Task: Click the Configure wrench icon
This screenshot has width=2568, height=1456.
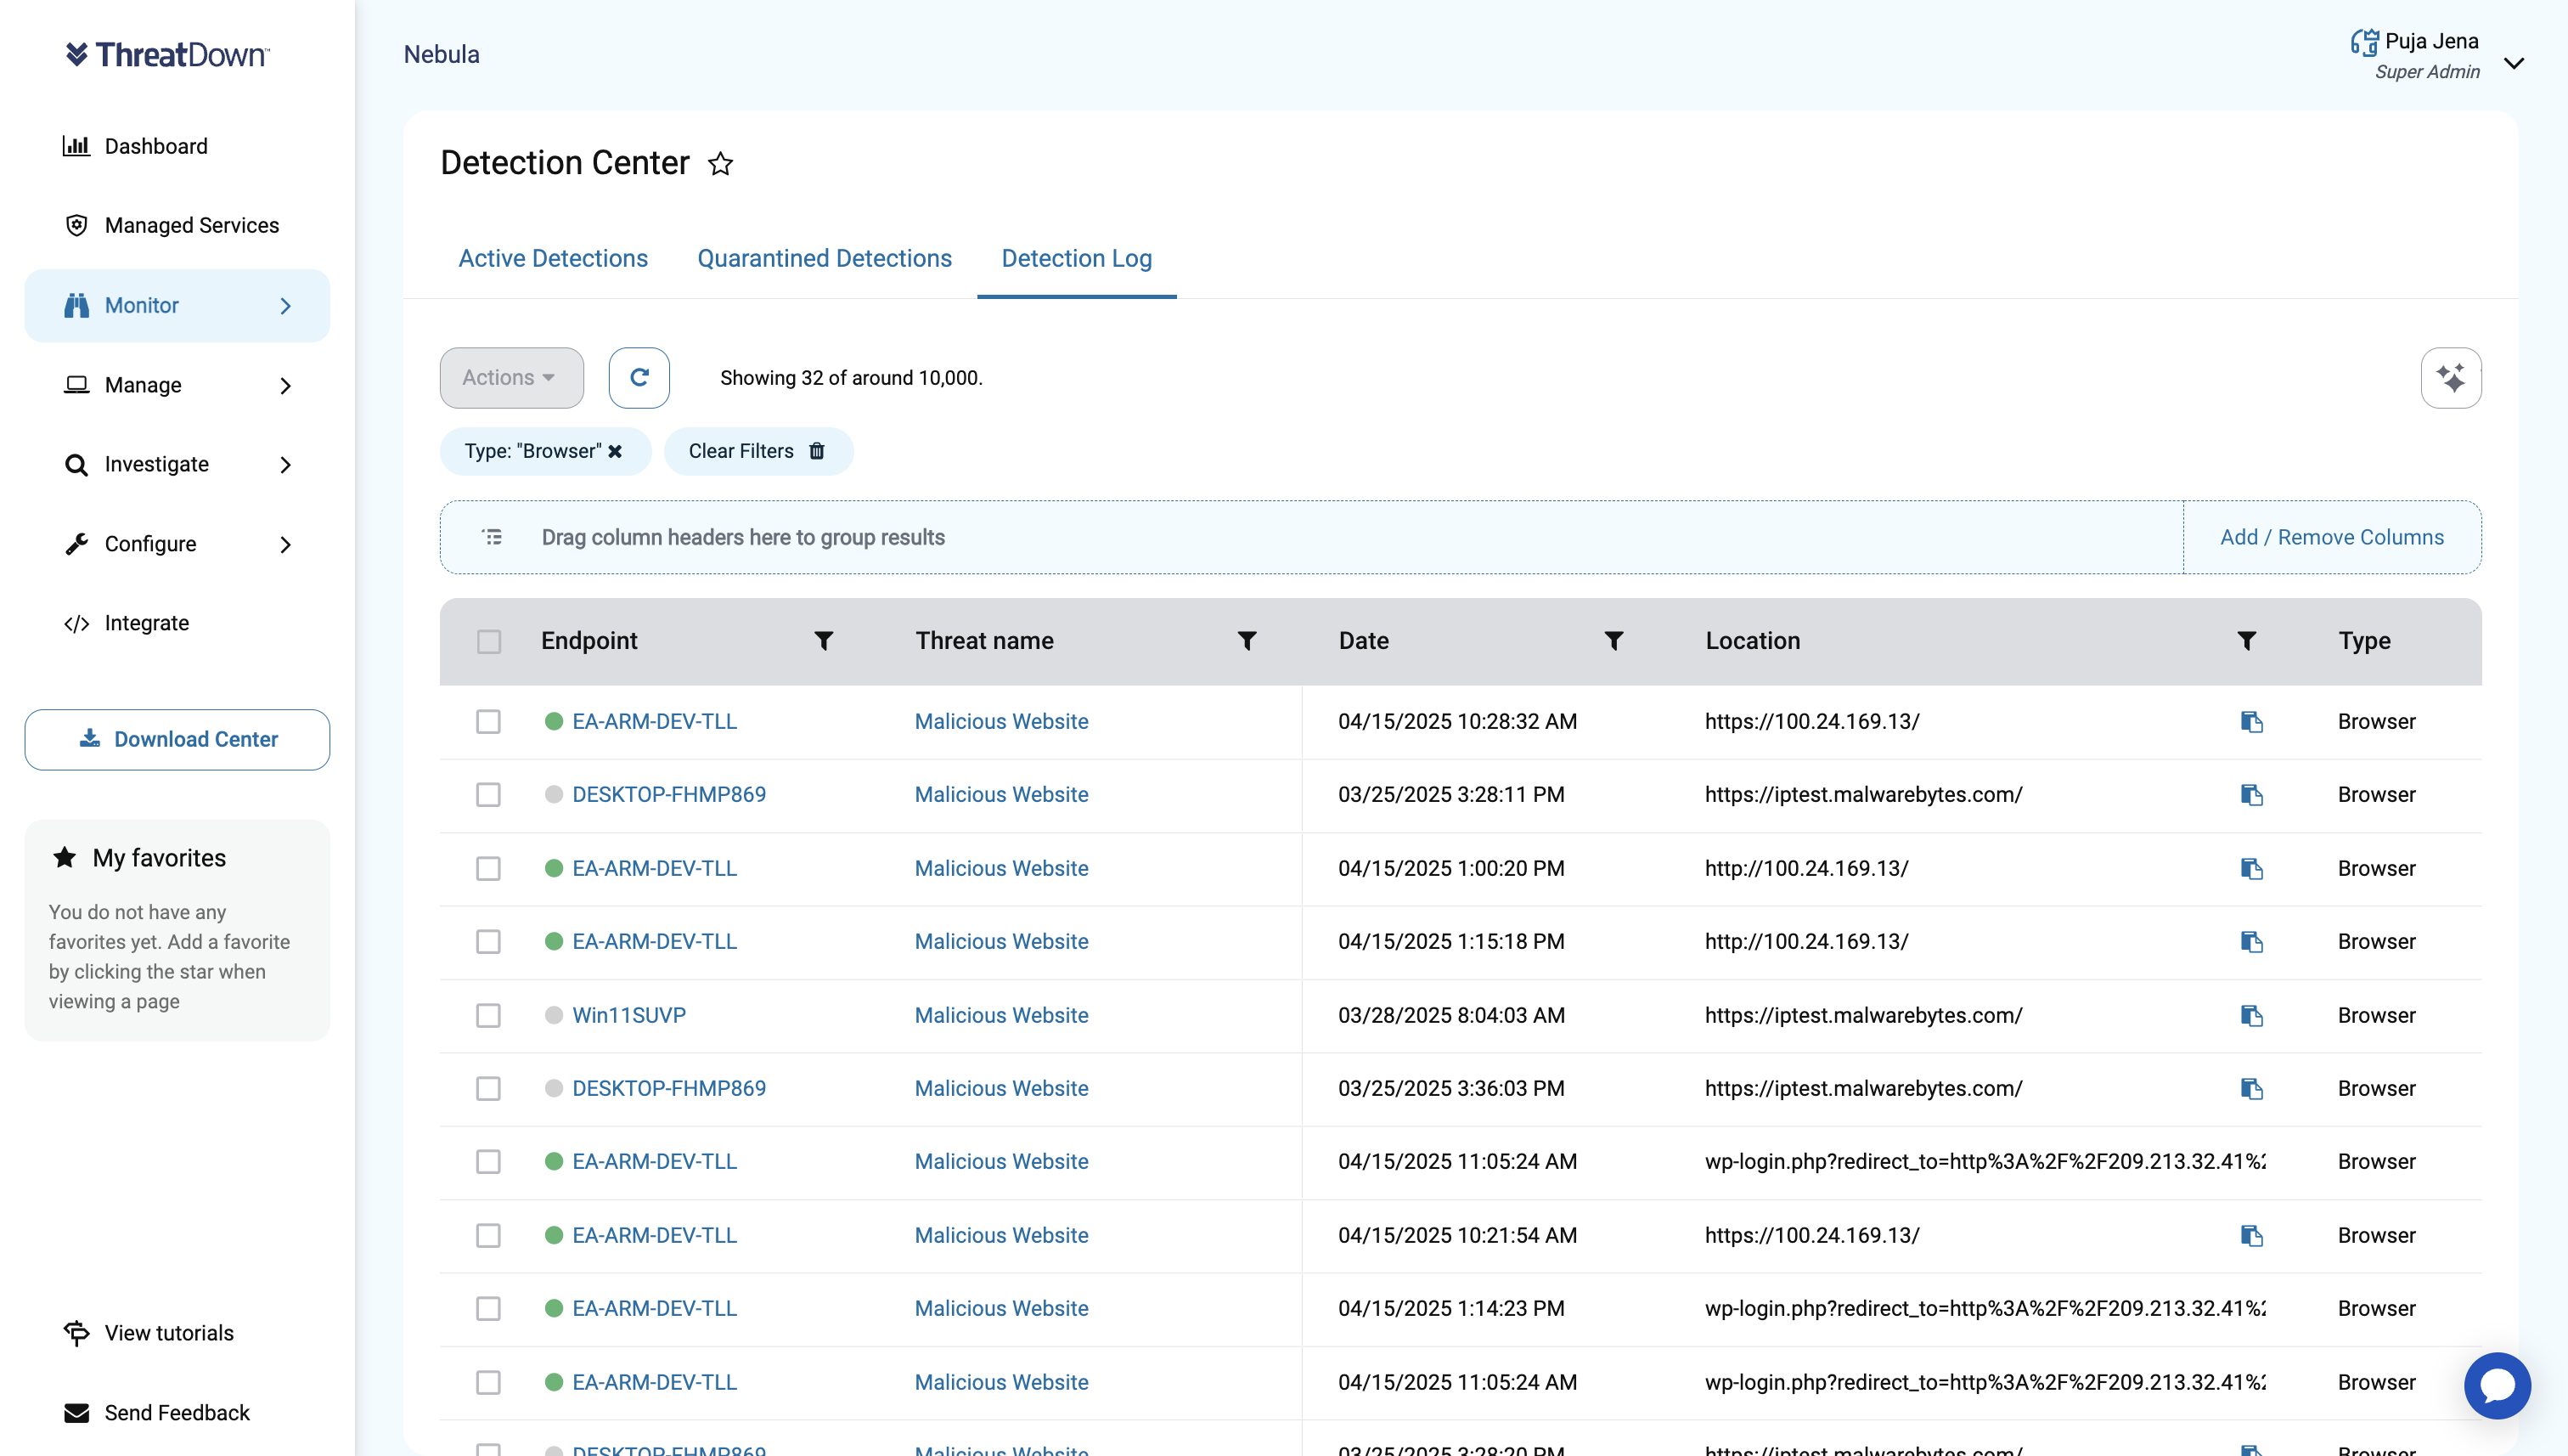Action: click(76, 544)
